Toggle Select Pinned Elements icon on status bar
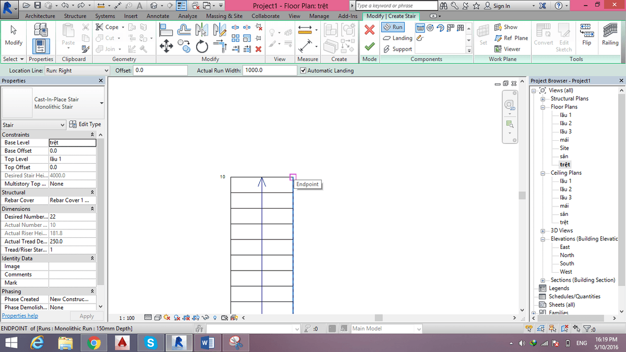Viewport: 626px width, 352px height. [x=553, y=329]
